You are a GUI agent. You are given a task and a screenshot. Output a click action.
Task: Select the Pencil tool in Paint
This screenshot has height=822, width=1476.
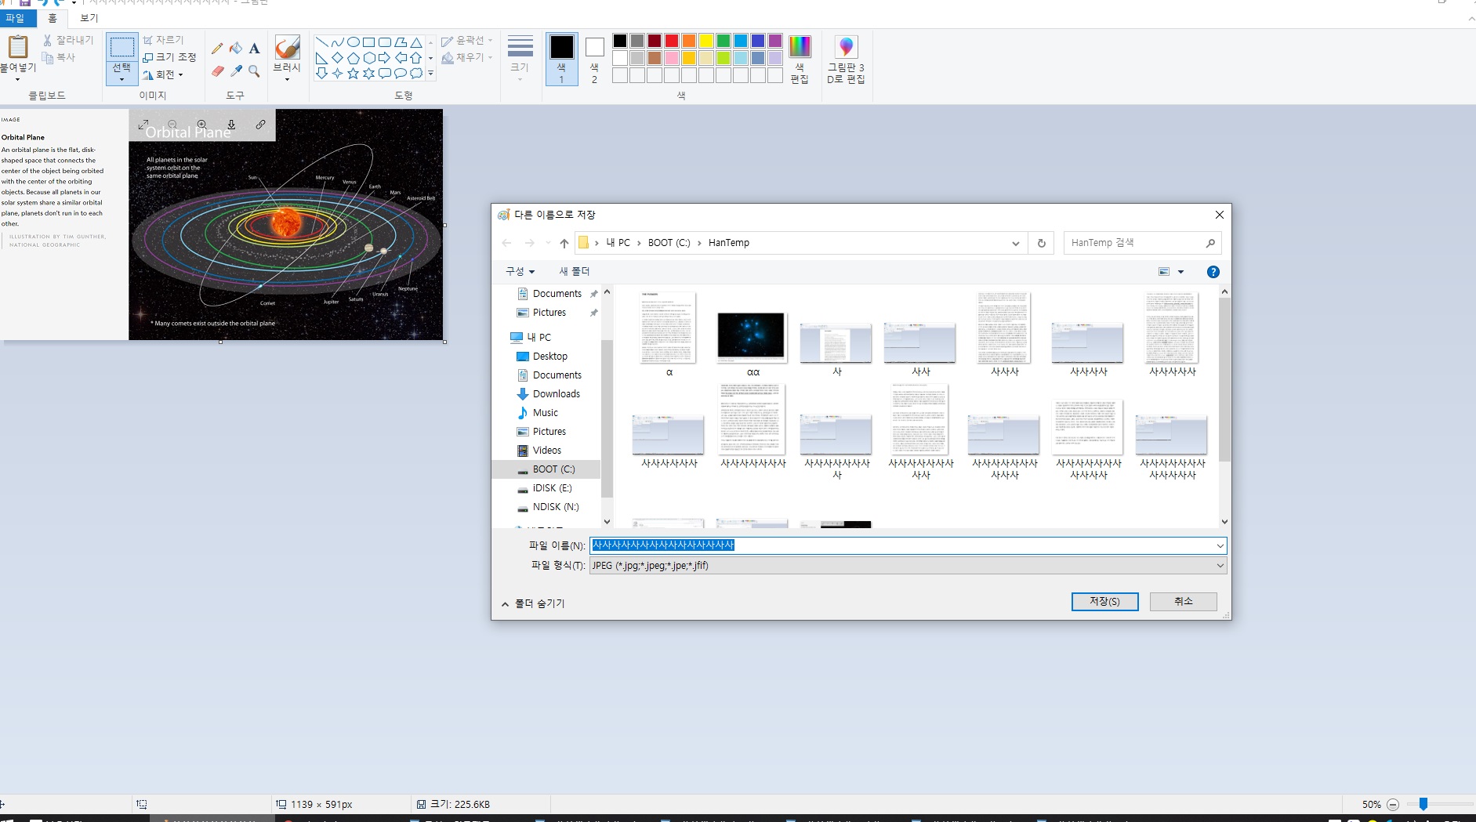217,49
